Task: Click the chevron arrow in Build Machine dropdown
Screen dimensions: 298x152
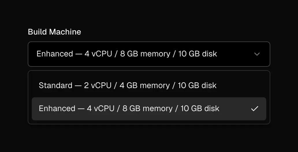Action: [257, 54]
